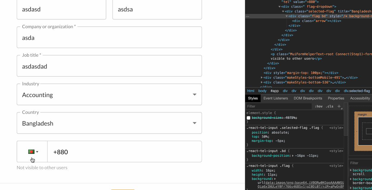Switch to the Event Listeners tab

tap(276, 98)
